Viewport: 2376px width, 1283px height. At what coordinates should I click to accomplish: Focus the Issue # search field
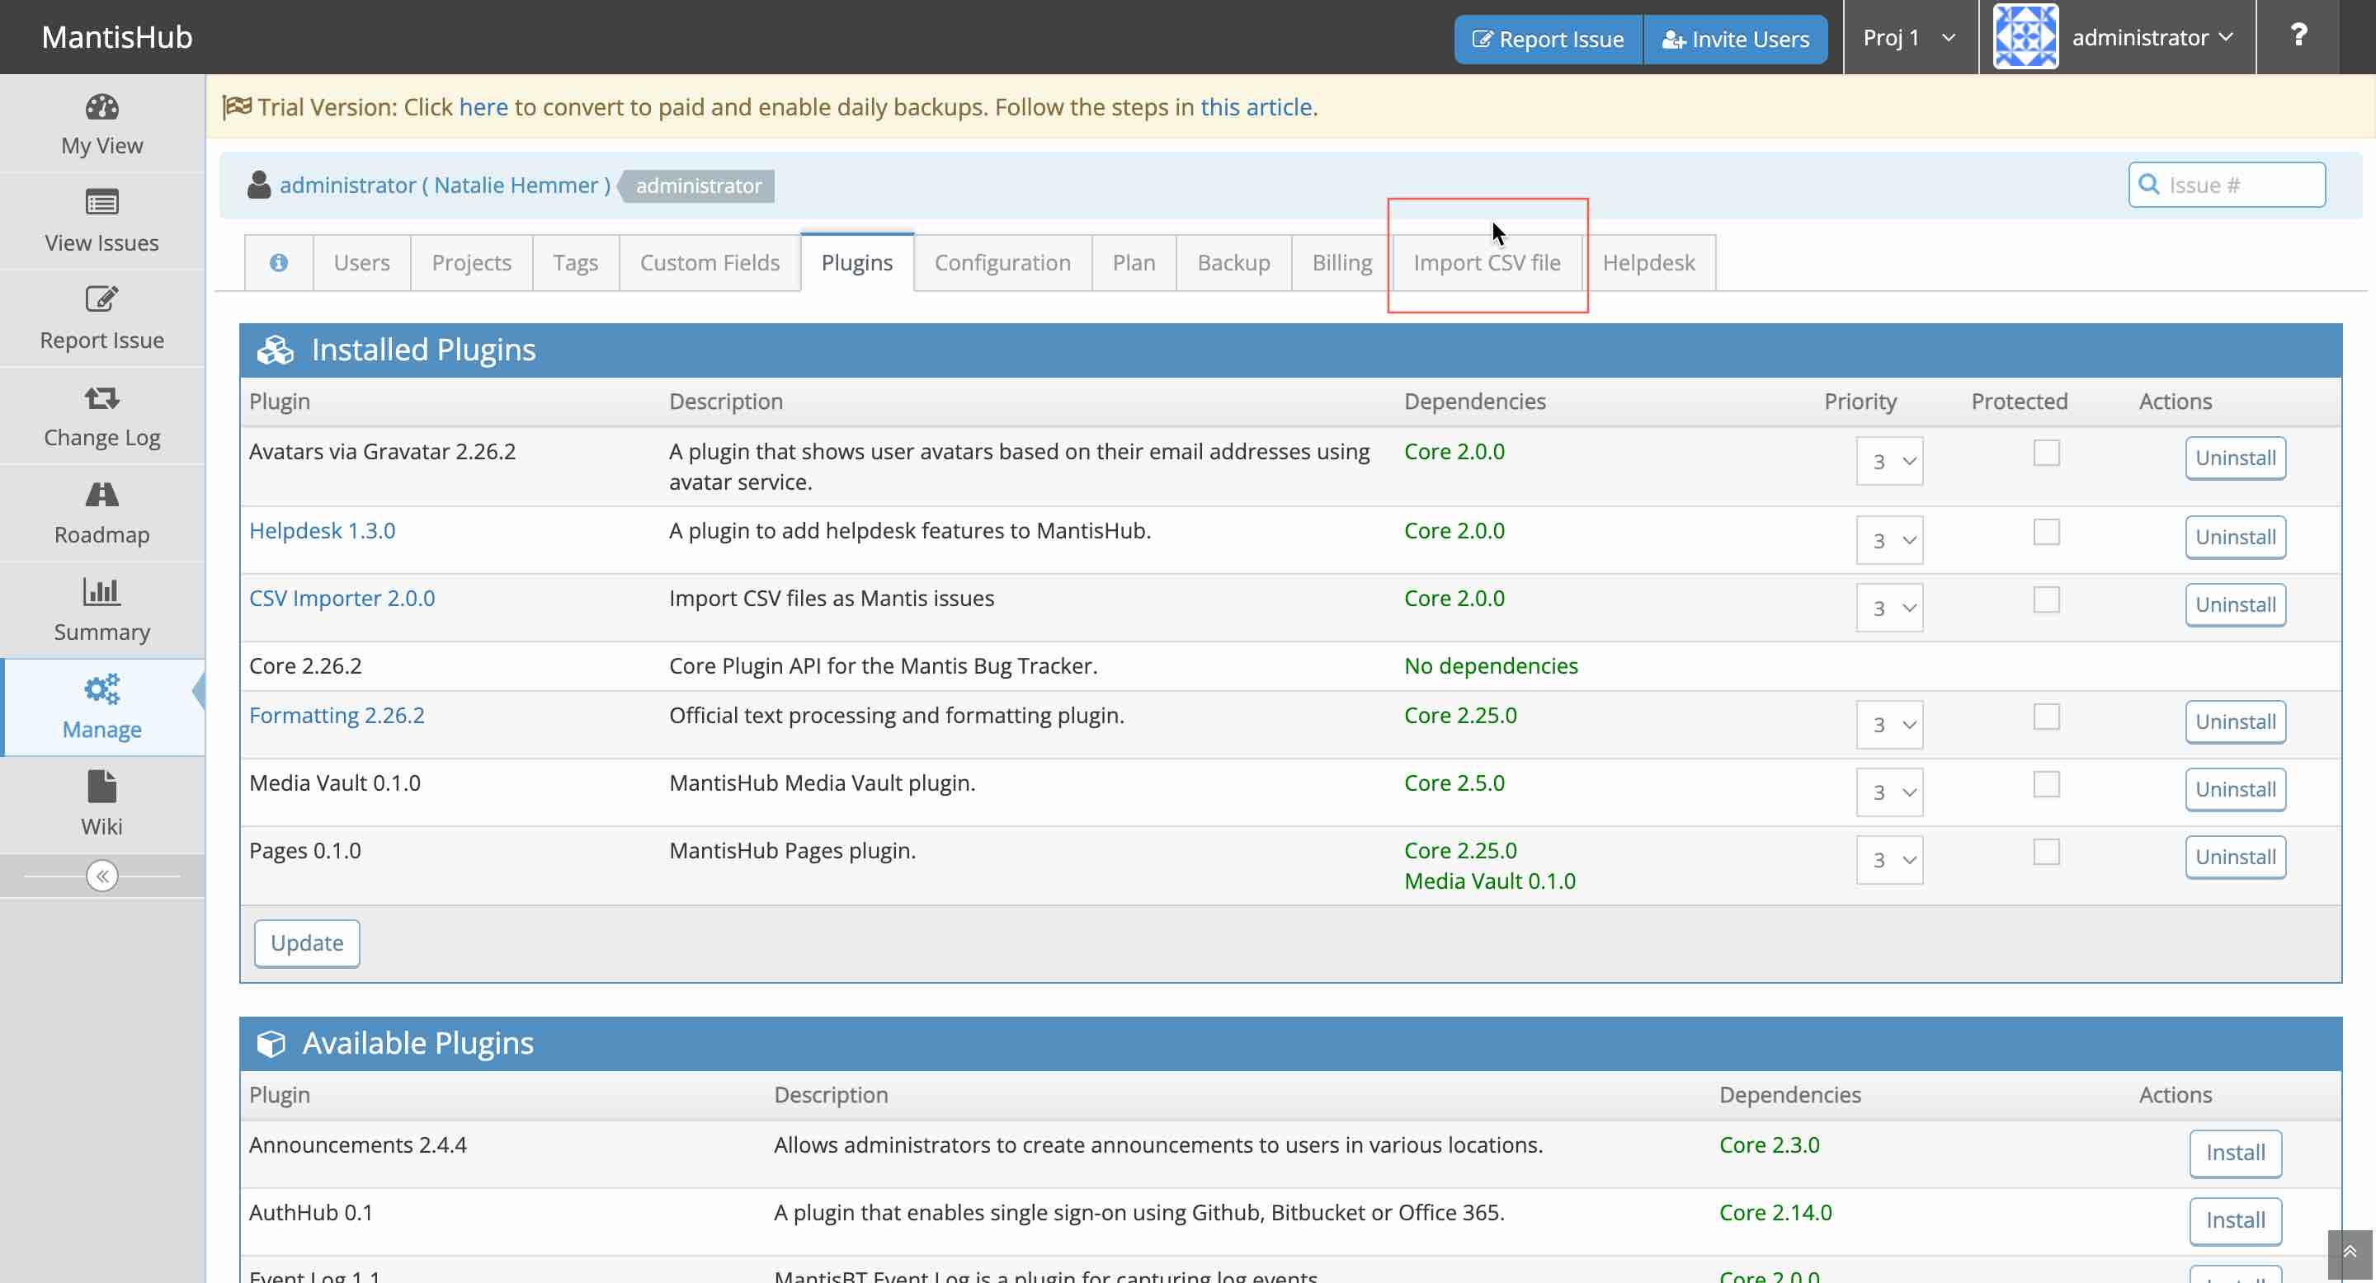point(2227,185)
